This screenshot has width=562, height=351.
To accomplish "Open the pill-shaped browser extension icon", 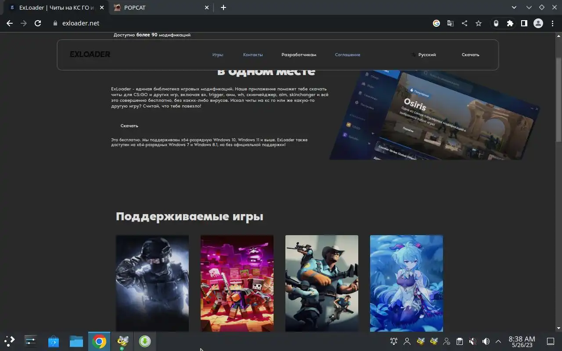I will tap(496, 23).
